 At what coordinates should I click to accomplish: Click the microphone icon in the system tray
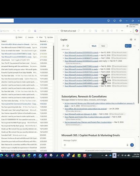pos(114,155)
